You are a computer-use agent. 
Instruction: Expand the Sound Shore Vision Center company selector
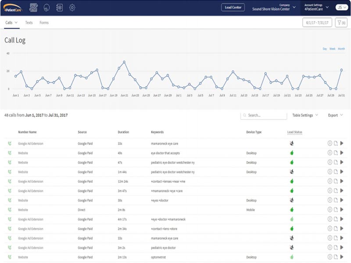point(274,7)
